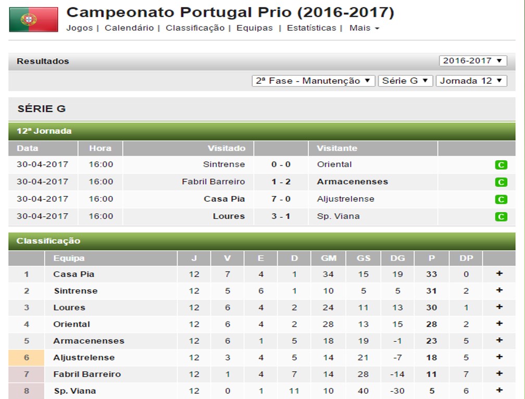The width and height of the screenshot is (525, 399).
Task: Click the Armacenenses team link in results
Action: [x=352, y=182]
